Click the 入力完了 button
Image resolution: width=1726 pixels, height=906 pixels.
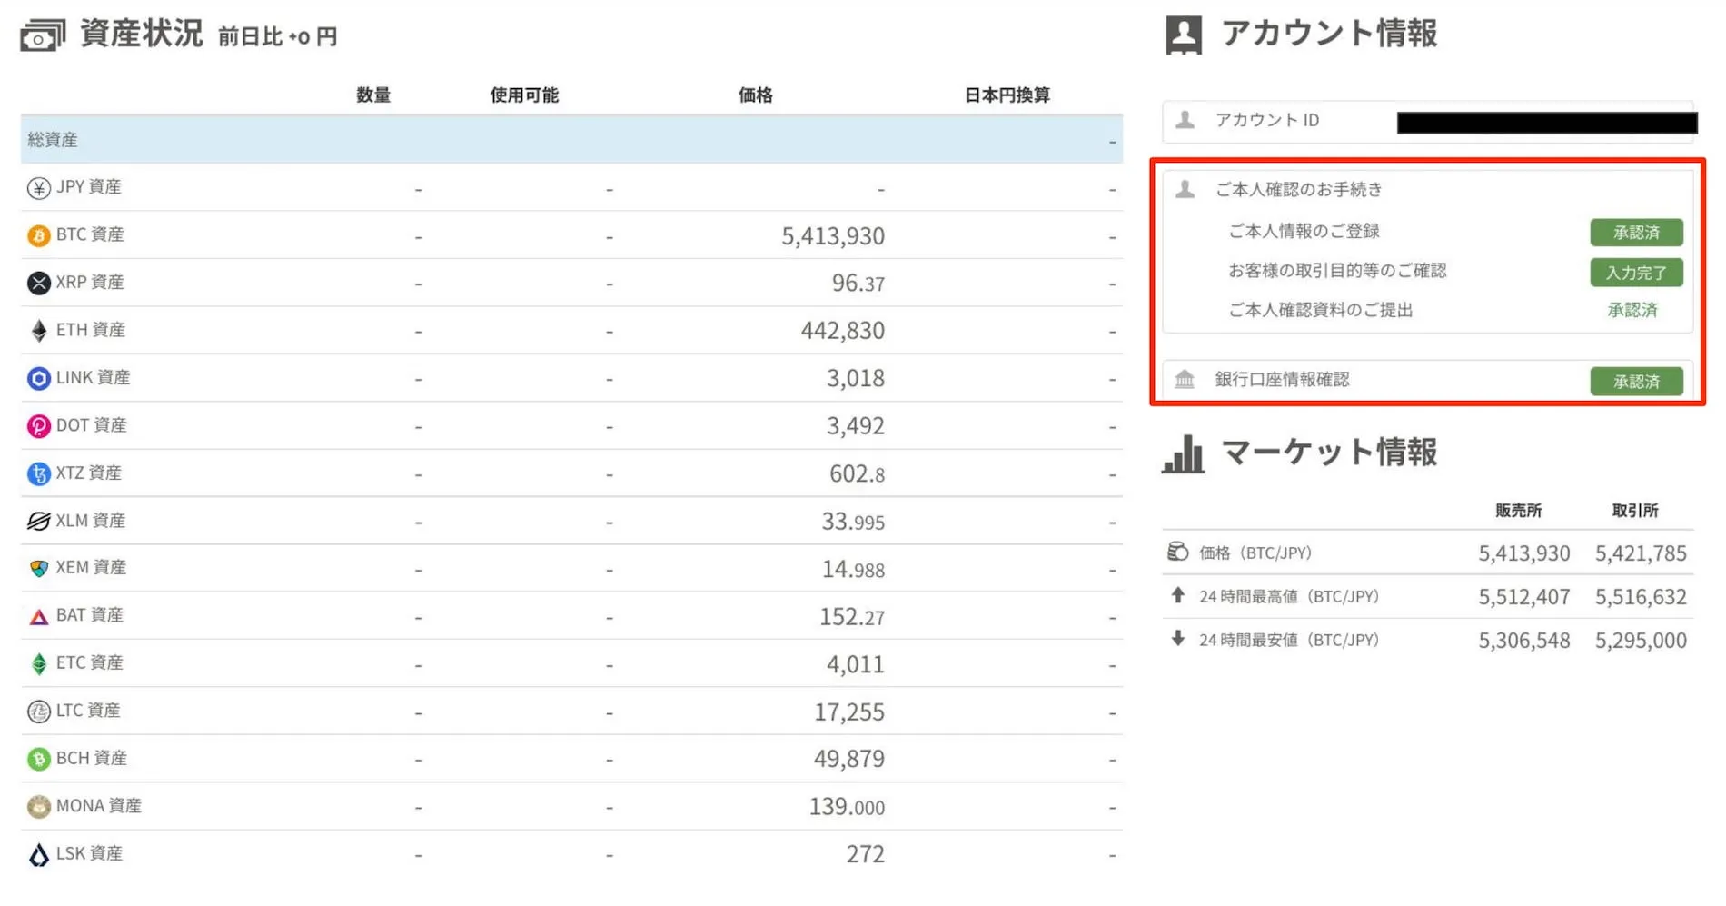[x=1635, y=273]
